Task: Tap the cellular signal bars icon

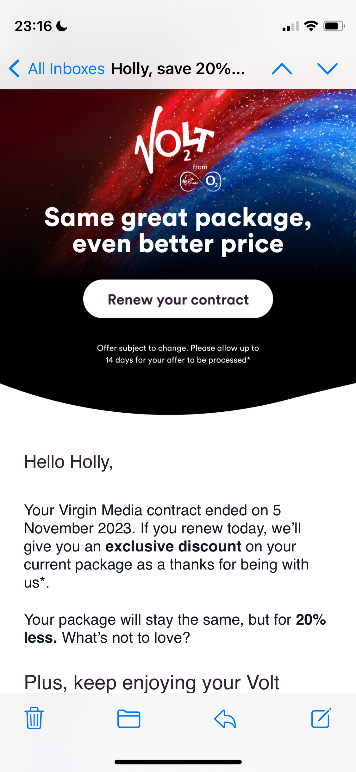Action: pyautogui.click(x=291, y=26)
